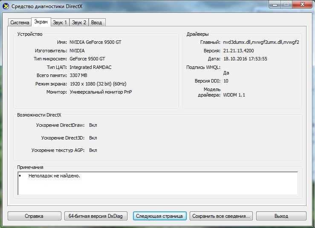Click the driver version 21.21.13.4200
315x228 pixels.
click(238, 51)
